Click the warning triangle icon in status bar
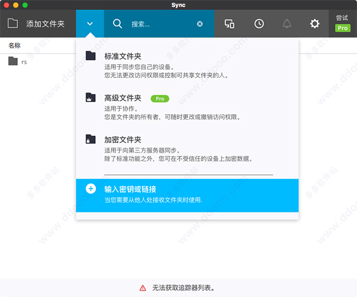The width and height of the screenshot is (357, 297). (143, 288)
